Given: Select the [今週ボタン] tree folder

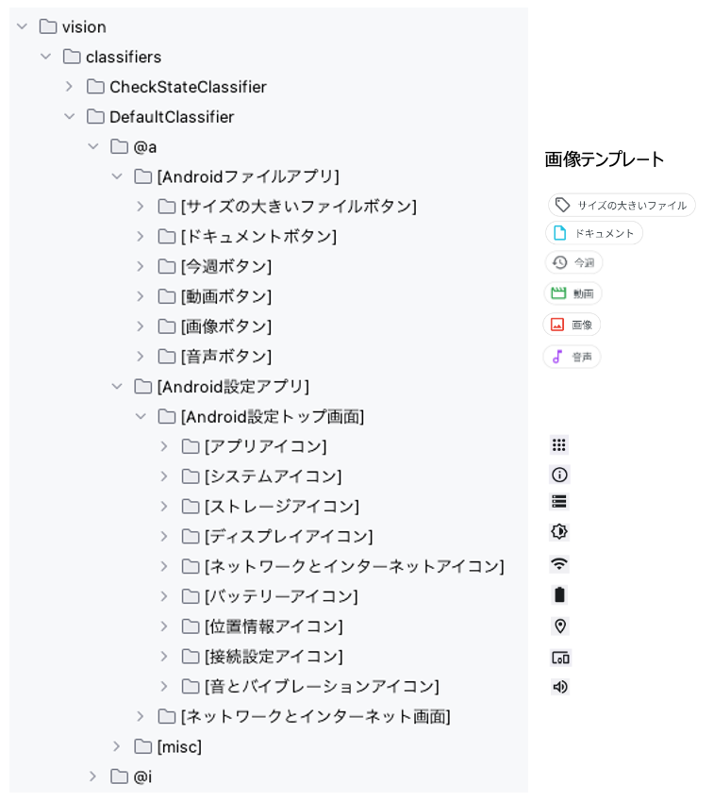Looking at the screenshot, I should 215,266.
